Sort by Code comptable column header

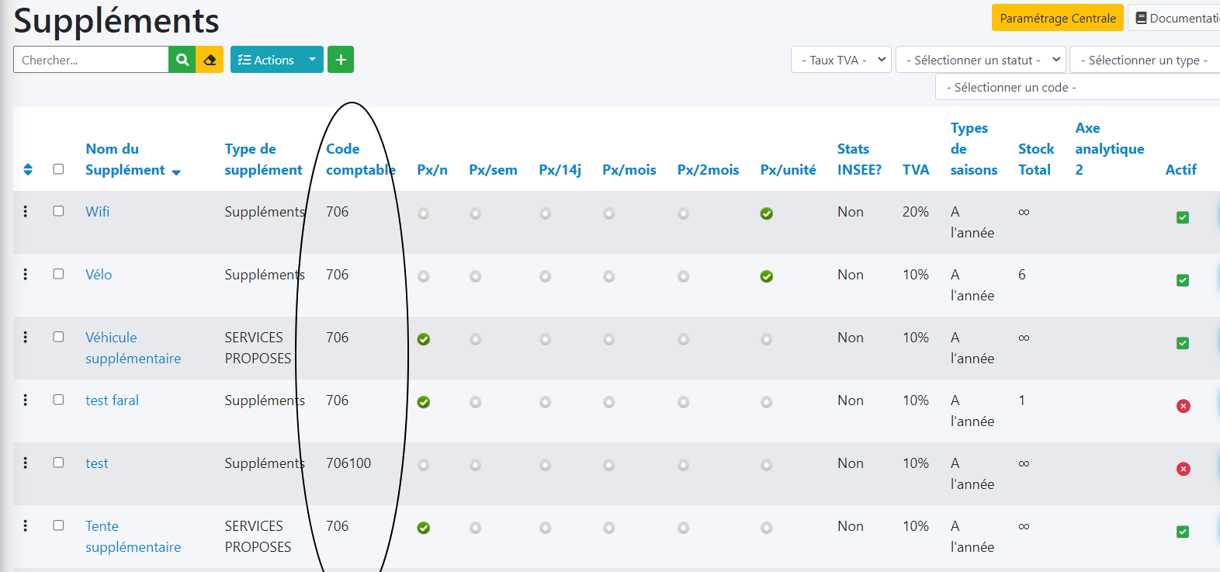click(x=359, y=159)
